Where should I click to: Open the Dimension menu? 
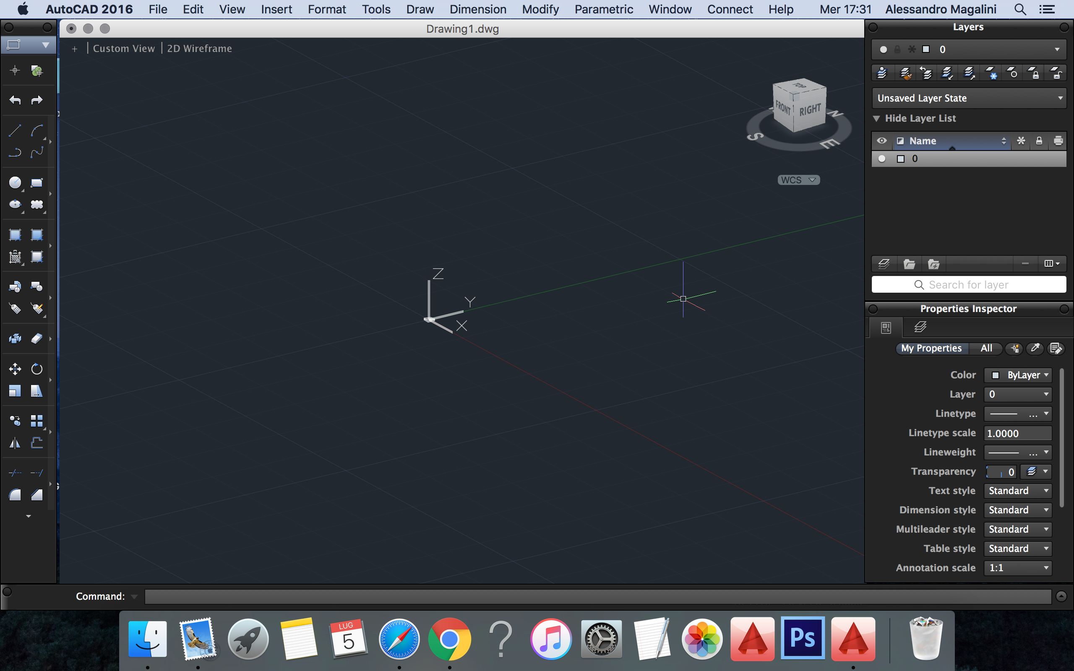[477, 9]
